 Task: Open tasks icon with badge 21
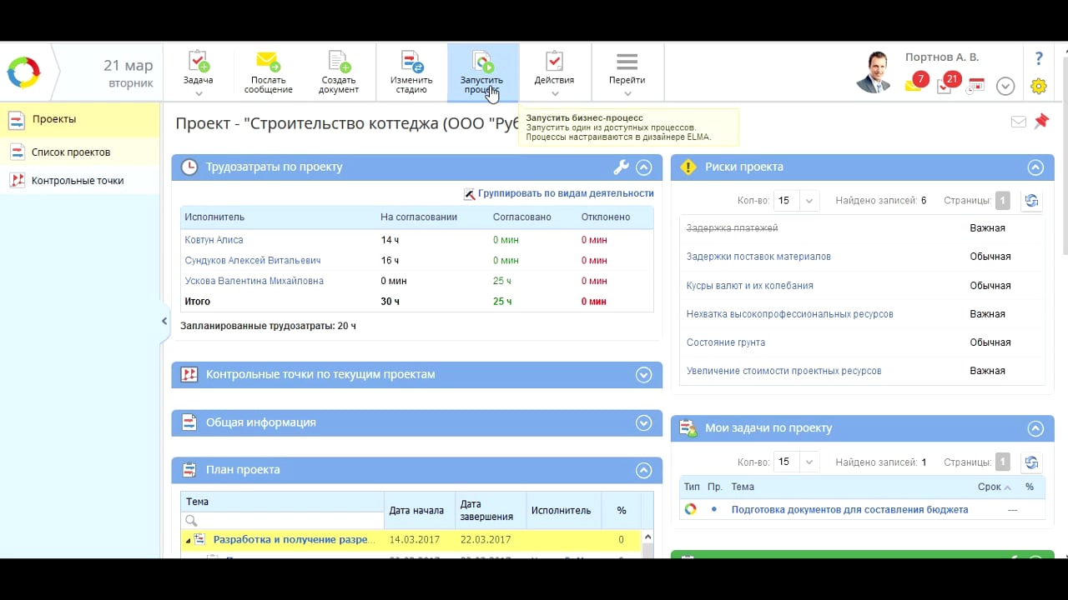(x=947, y=83)
